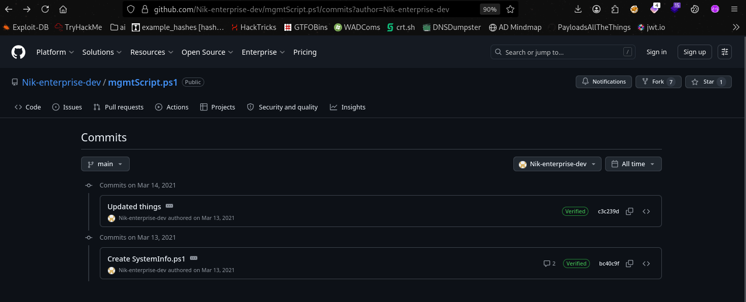Image resolution: width=746 pixels, height=302 pixels.
Task: Switch to the Security and quality tab
Action: click(x=282, y=107)
